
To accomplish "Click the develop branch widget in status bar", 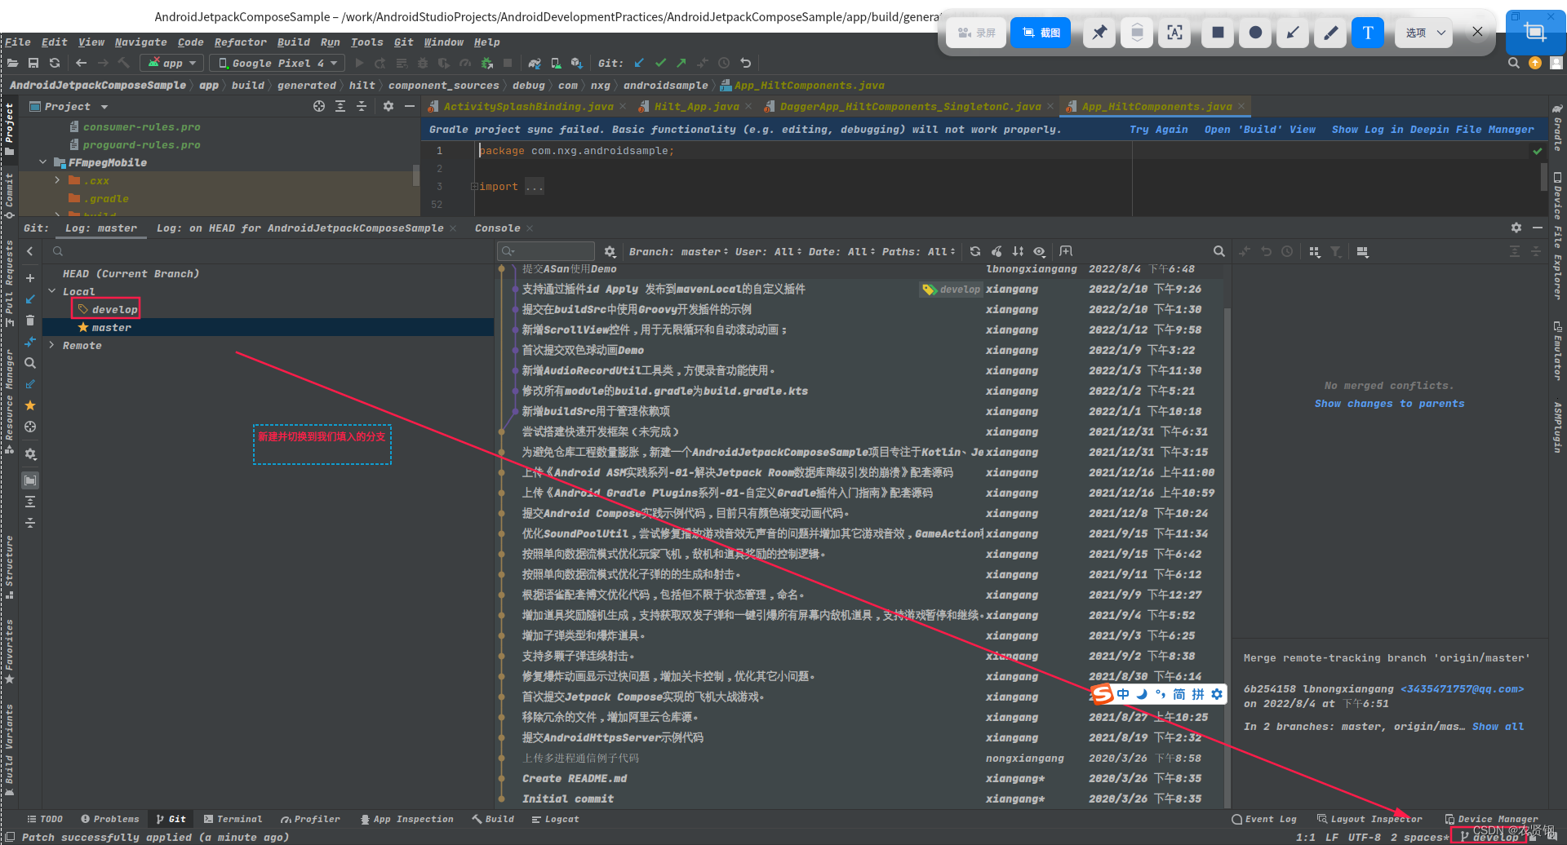I will point(1489,837).
